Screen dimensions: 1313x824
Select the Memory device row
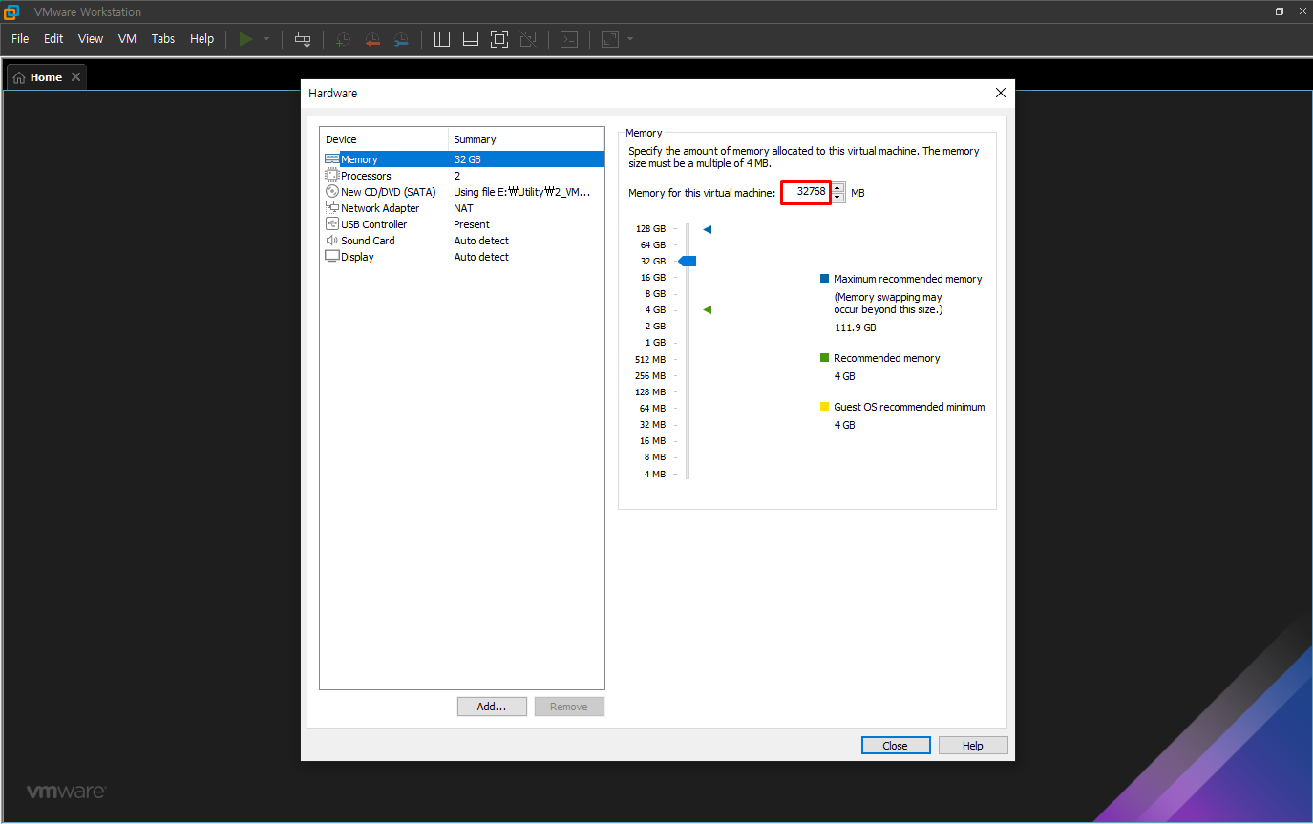[x=463, y=159]
